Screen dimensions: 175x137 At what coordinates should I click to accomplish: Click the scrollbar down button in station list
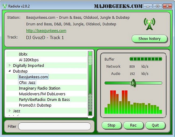click(90, 113)
